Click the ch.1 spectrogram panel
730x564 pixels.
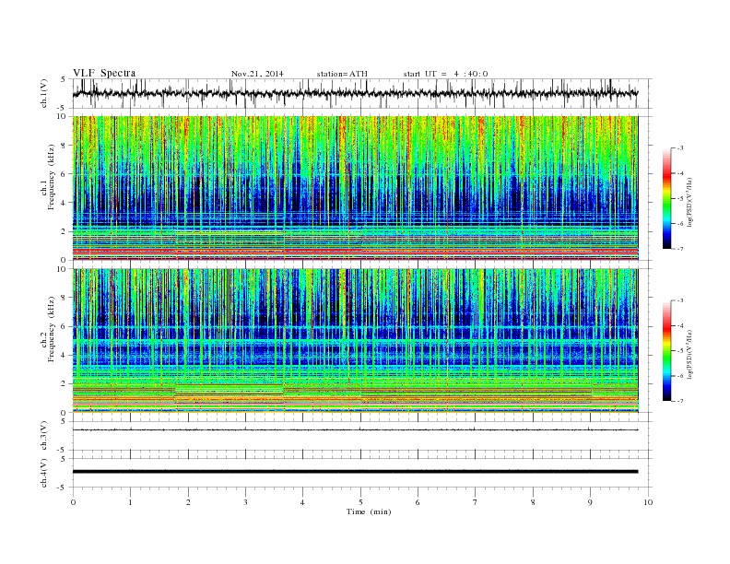pyautogui.click(x=355, y=188)
